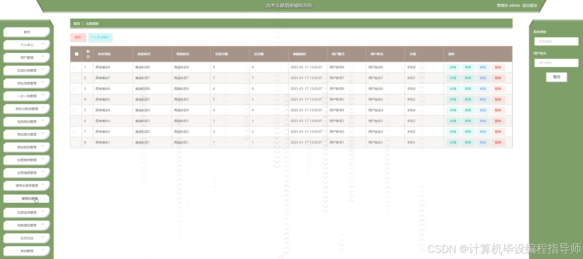
Task: Open the 社交论坛 sidebar menu
Action: [27, 238]
